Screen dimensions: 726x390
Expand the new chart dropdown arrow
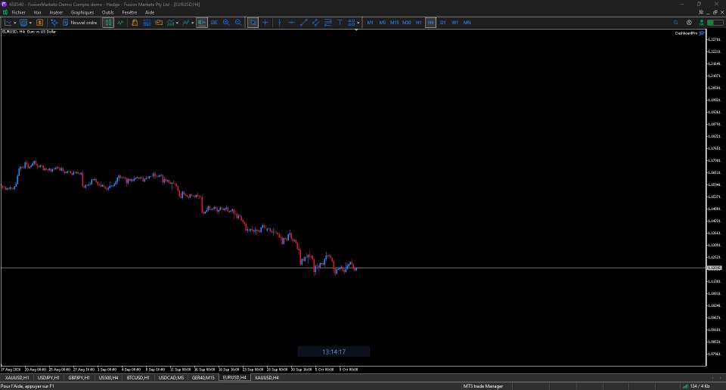pyautogui.click(x=15, y=23)
